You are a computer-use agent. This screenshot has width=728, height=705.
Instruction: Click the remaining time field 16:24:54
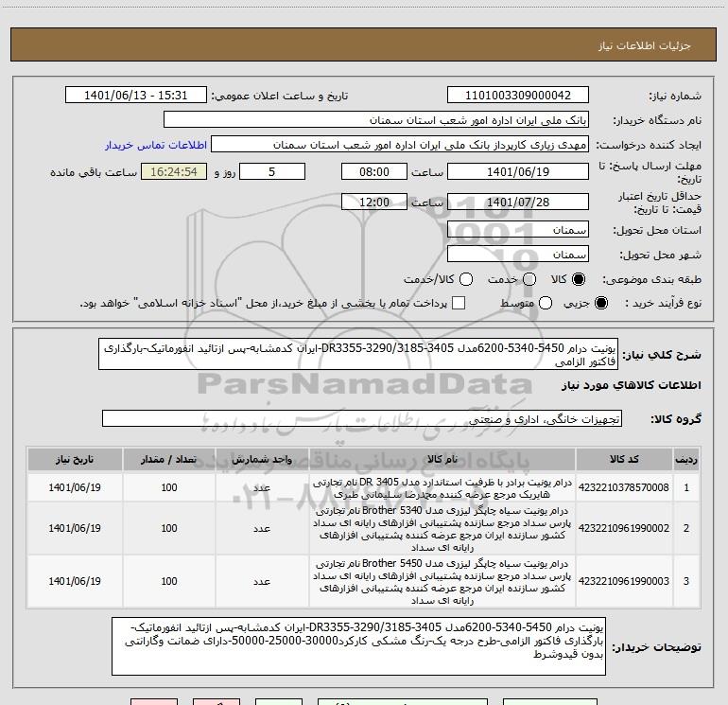pyautogui.click(x=174, y=171)
